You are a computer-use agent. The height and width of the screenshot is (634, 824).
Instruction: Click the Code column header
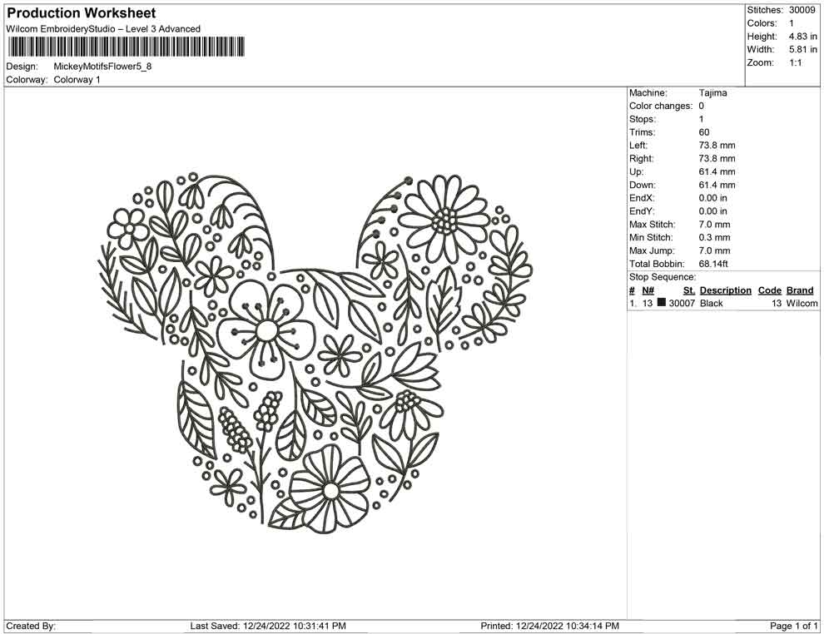[770, 290]
